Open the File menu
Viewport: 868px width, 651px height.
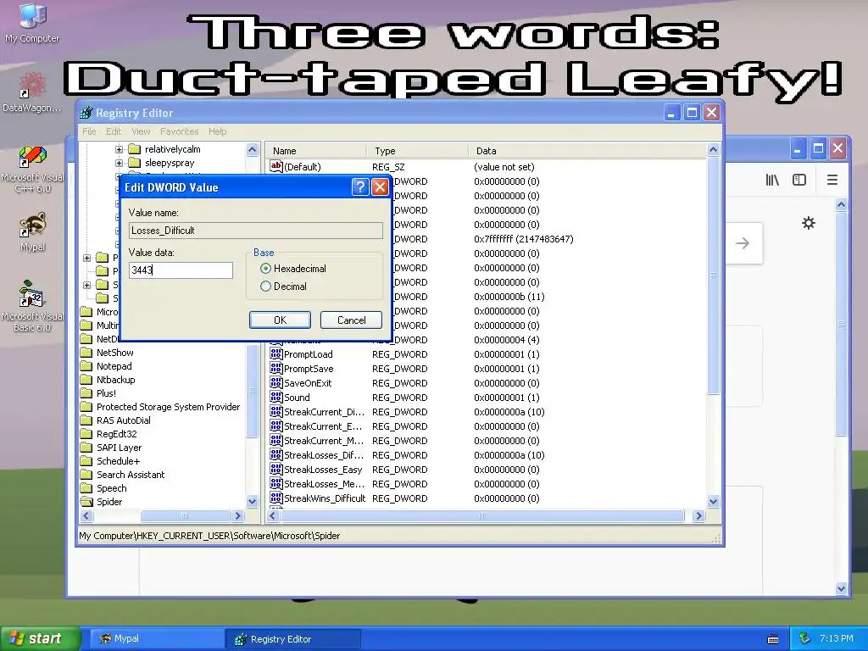click(89, 131)
